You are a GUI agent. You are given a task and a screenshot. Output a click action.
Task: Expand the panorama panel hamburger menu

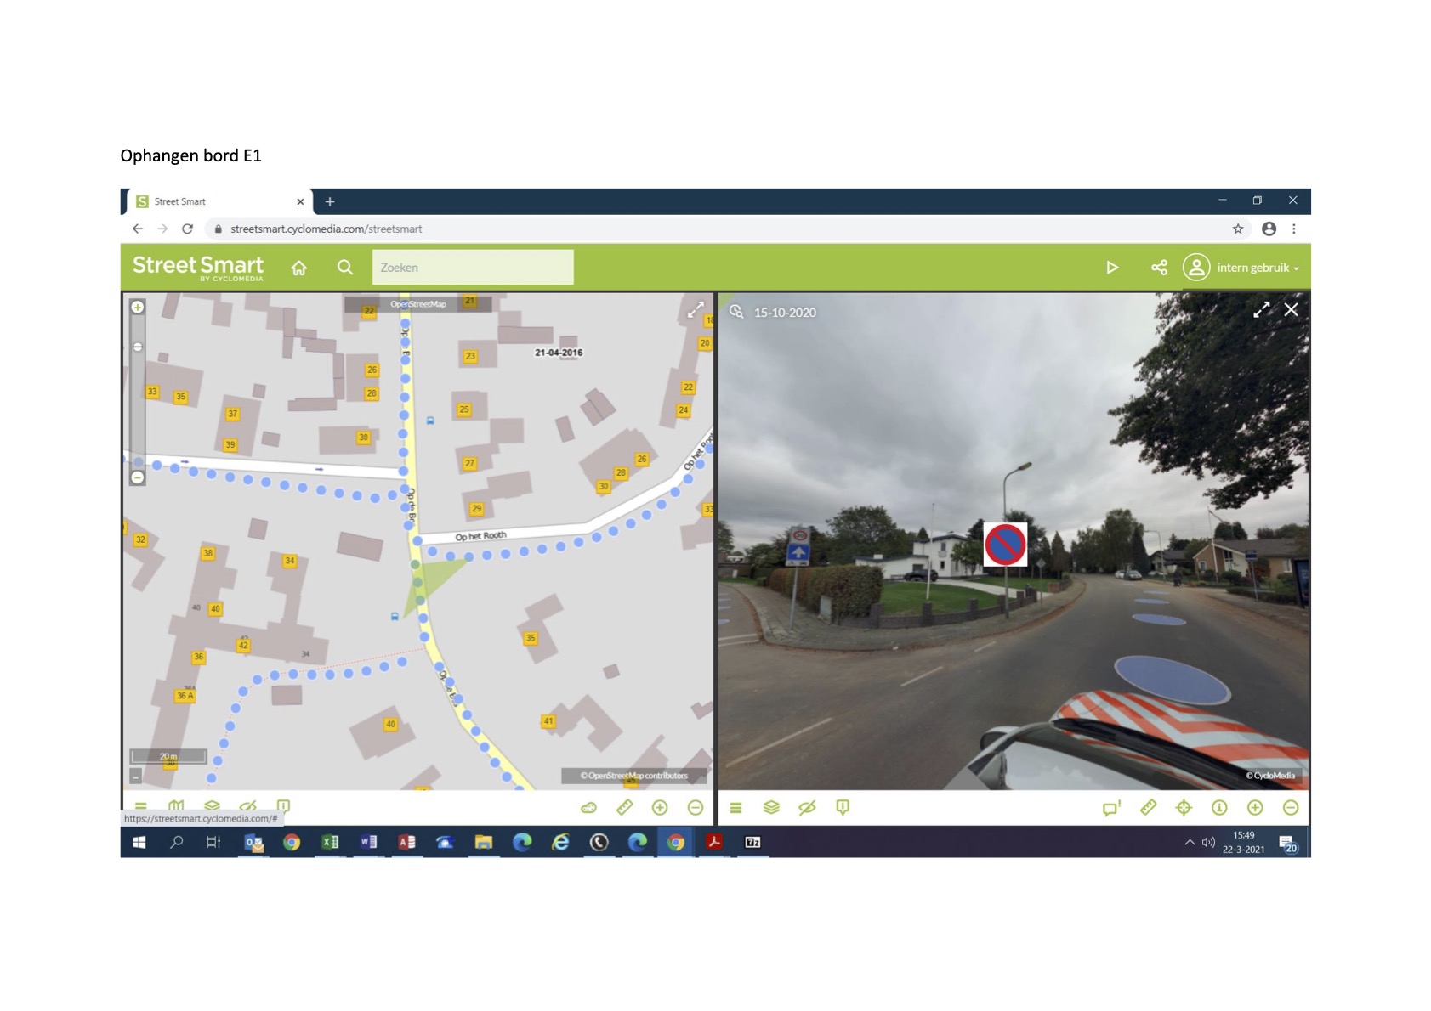pyautogui.click(x=735, y=807)
